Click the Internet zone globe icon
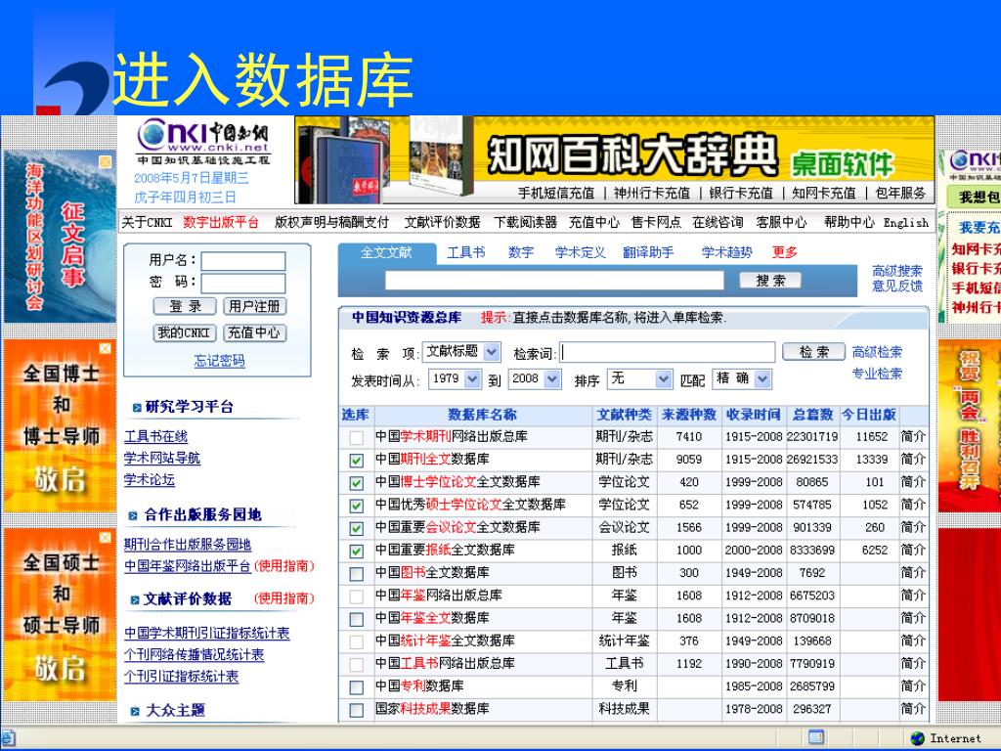The height and width of the screenshot is (751, 1001). point(917,738)
